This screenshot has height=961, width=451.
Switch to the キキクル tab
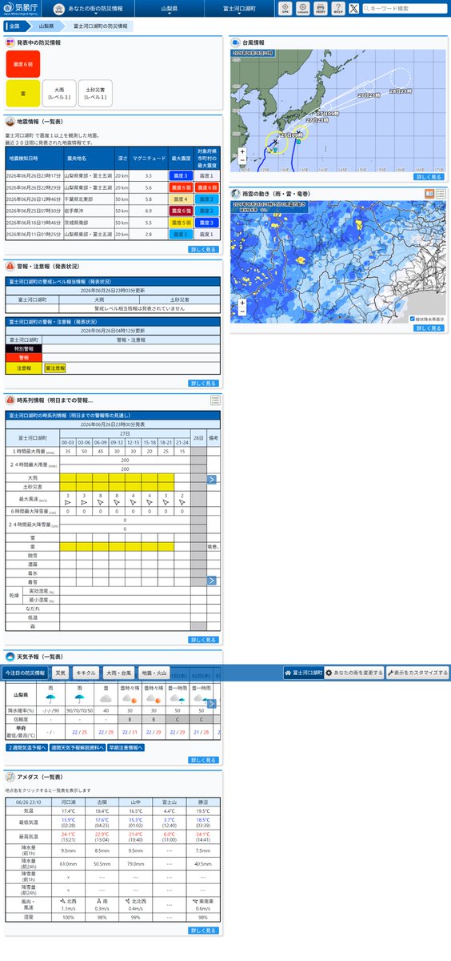[x=86, y=674]
